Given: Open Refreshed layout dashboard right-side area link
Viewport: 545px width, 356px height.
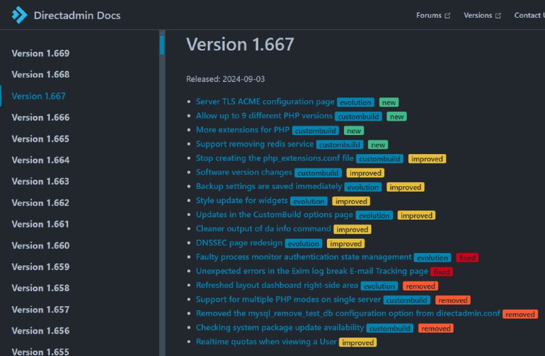Looking at the screenshot, I should (x=277, y=285).
